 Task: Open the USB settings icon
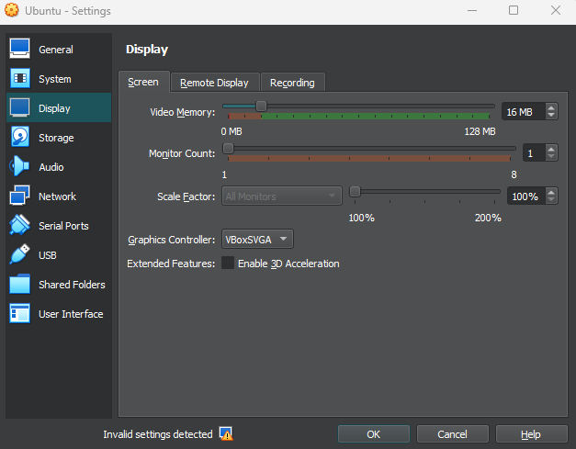[20, 255]
